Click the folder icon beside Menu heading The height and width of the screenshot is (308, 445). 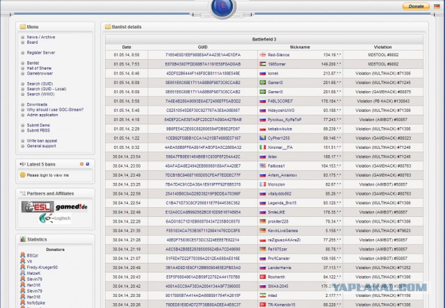click(x=23, y=26)
